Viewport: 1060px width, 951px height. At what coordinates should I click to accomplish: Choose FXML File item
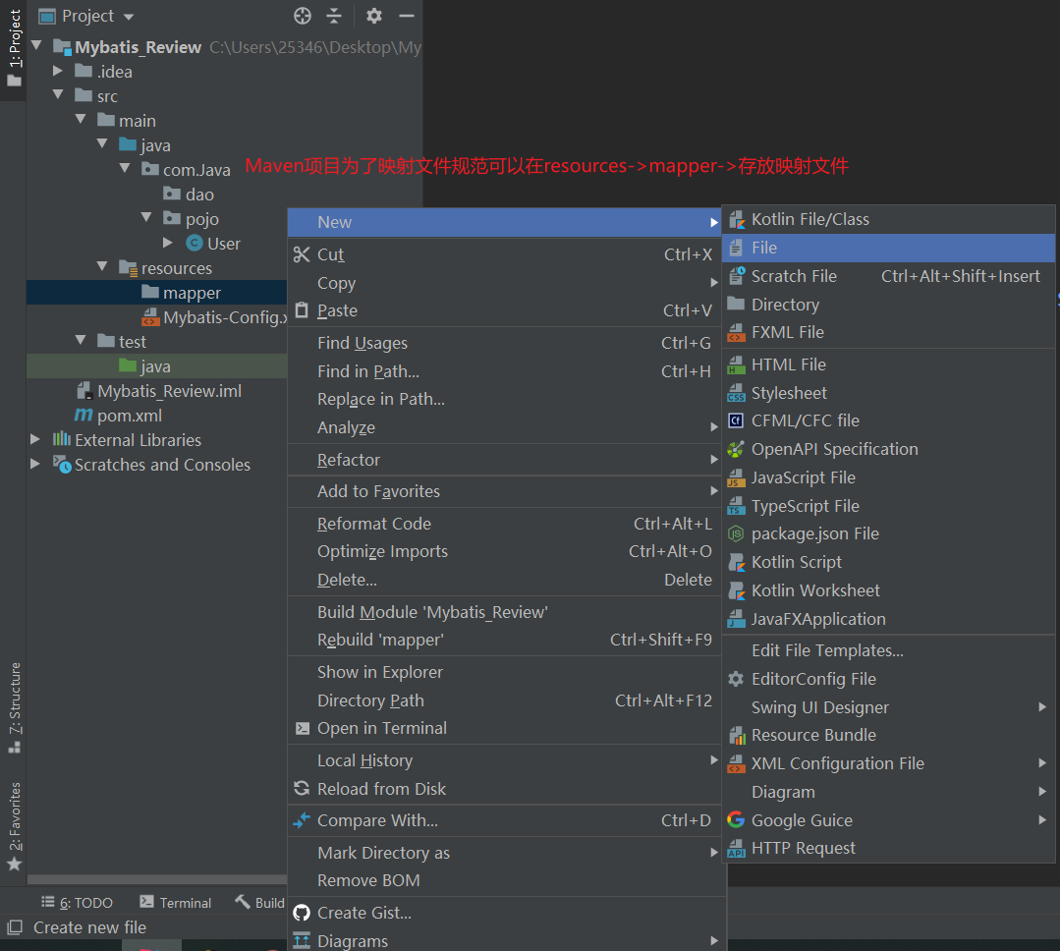(x=888, y=332)
